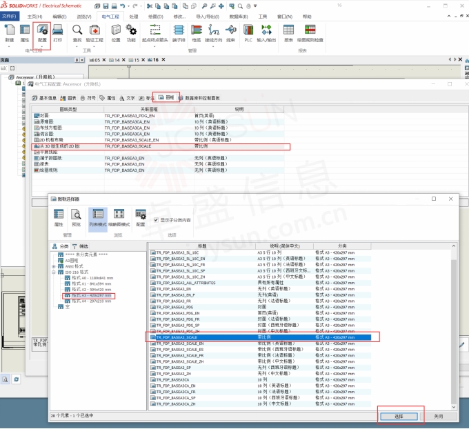469x429 pixels.
Task: Open the 查找 (Find) magnifier tool
Action: (77, 33)
